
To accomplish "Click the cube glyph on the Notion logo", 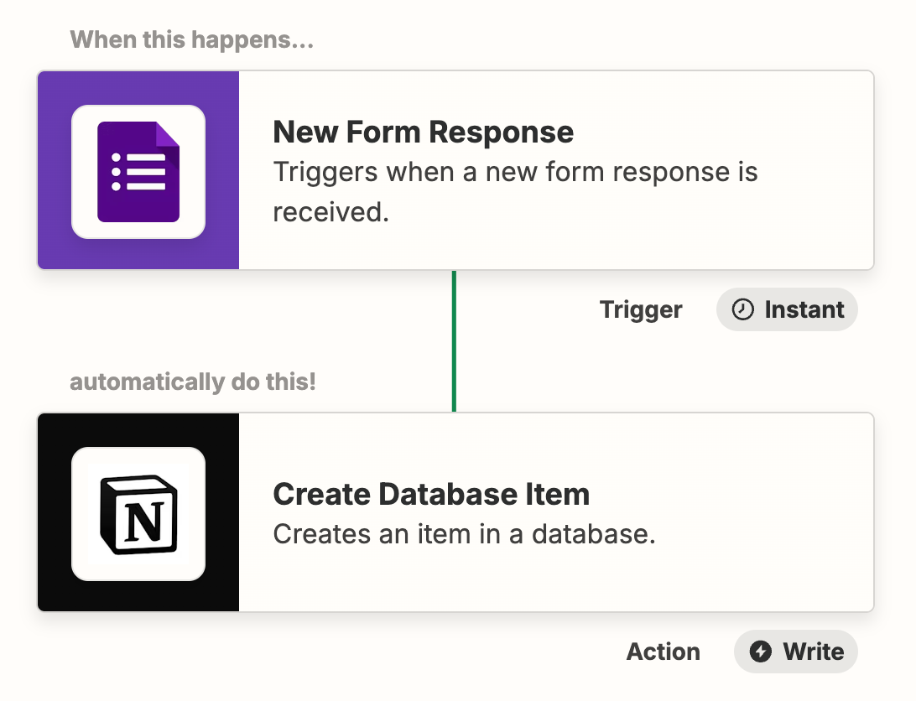I will [138, 513].
